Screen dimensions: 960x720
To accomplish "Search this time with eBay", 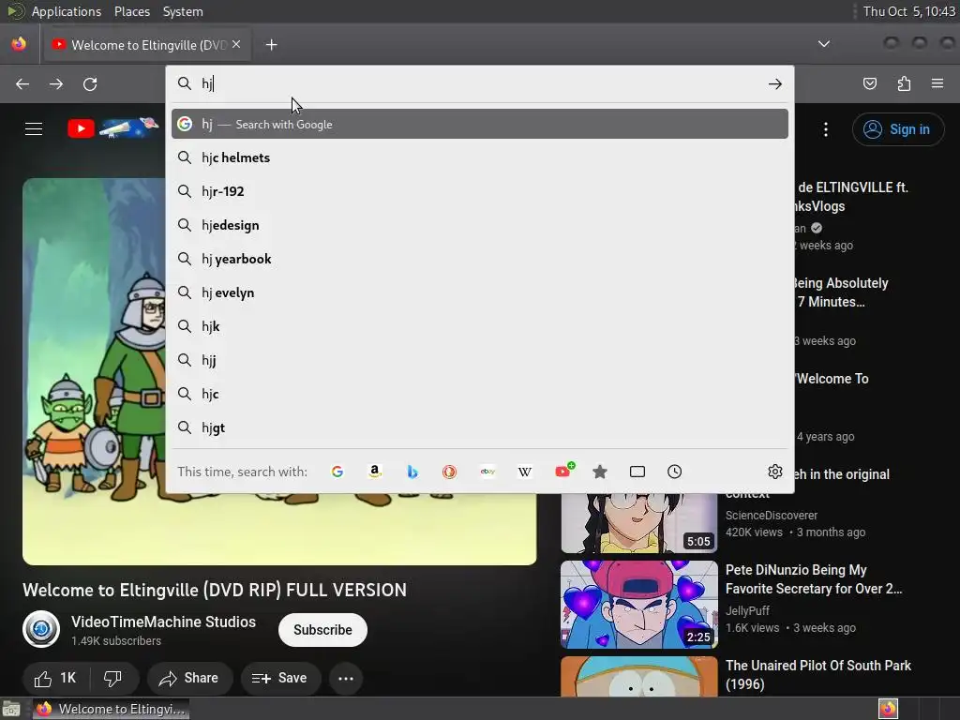I will tap(487, 472).
